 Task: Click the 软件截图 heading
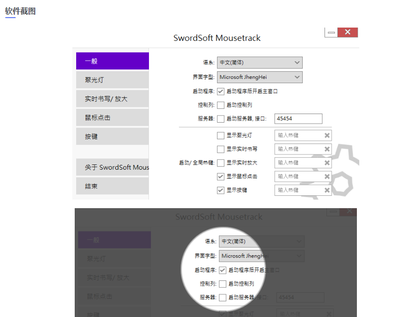(x=20, y=11)
